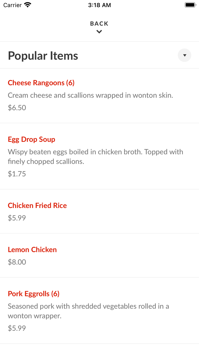This screenshot has height=353, width=199.
Task: Click the 3:18 AM clock
Action: click(x=100, y=5)
